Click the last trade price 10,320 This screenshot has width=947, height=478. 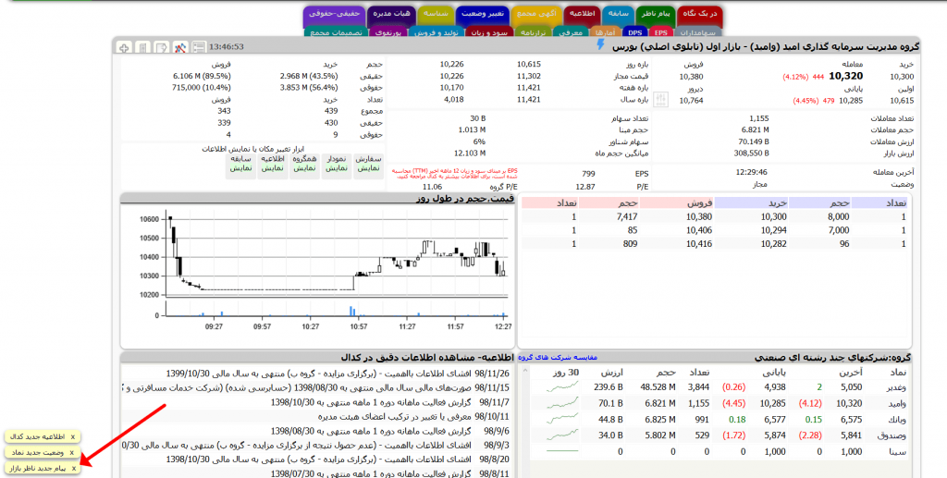[845, 76]
